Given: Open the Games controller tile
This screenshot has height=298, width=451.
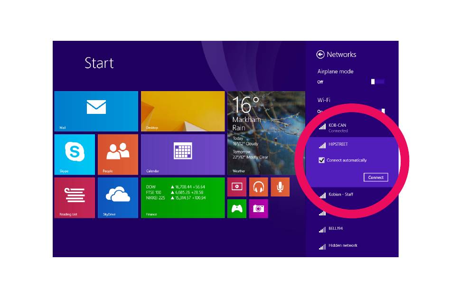Looking at the screenshot, I should click(237, 209).
